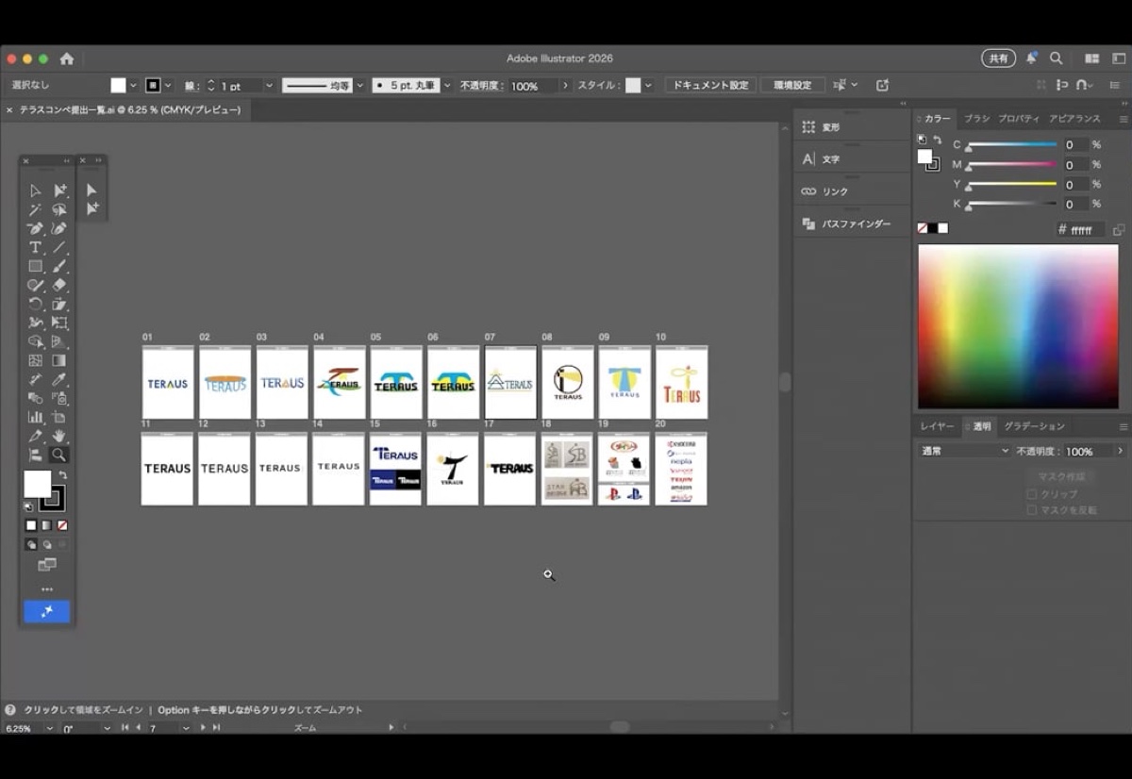The height and width of the screenshot is (779, 1132).
Task: Select the Type tool
Action: pyautogui.click(x=36, y=247)
